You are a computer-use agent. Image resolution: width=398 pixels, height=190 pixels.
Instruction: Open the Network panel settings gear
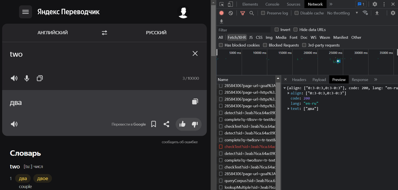393,13
